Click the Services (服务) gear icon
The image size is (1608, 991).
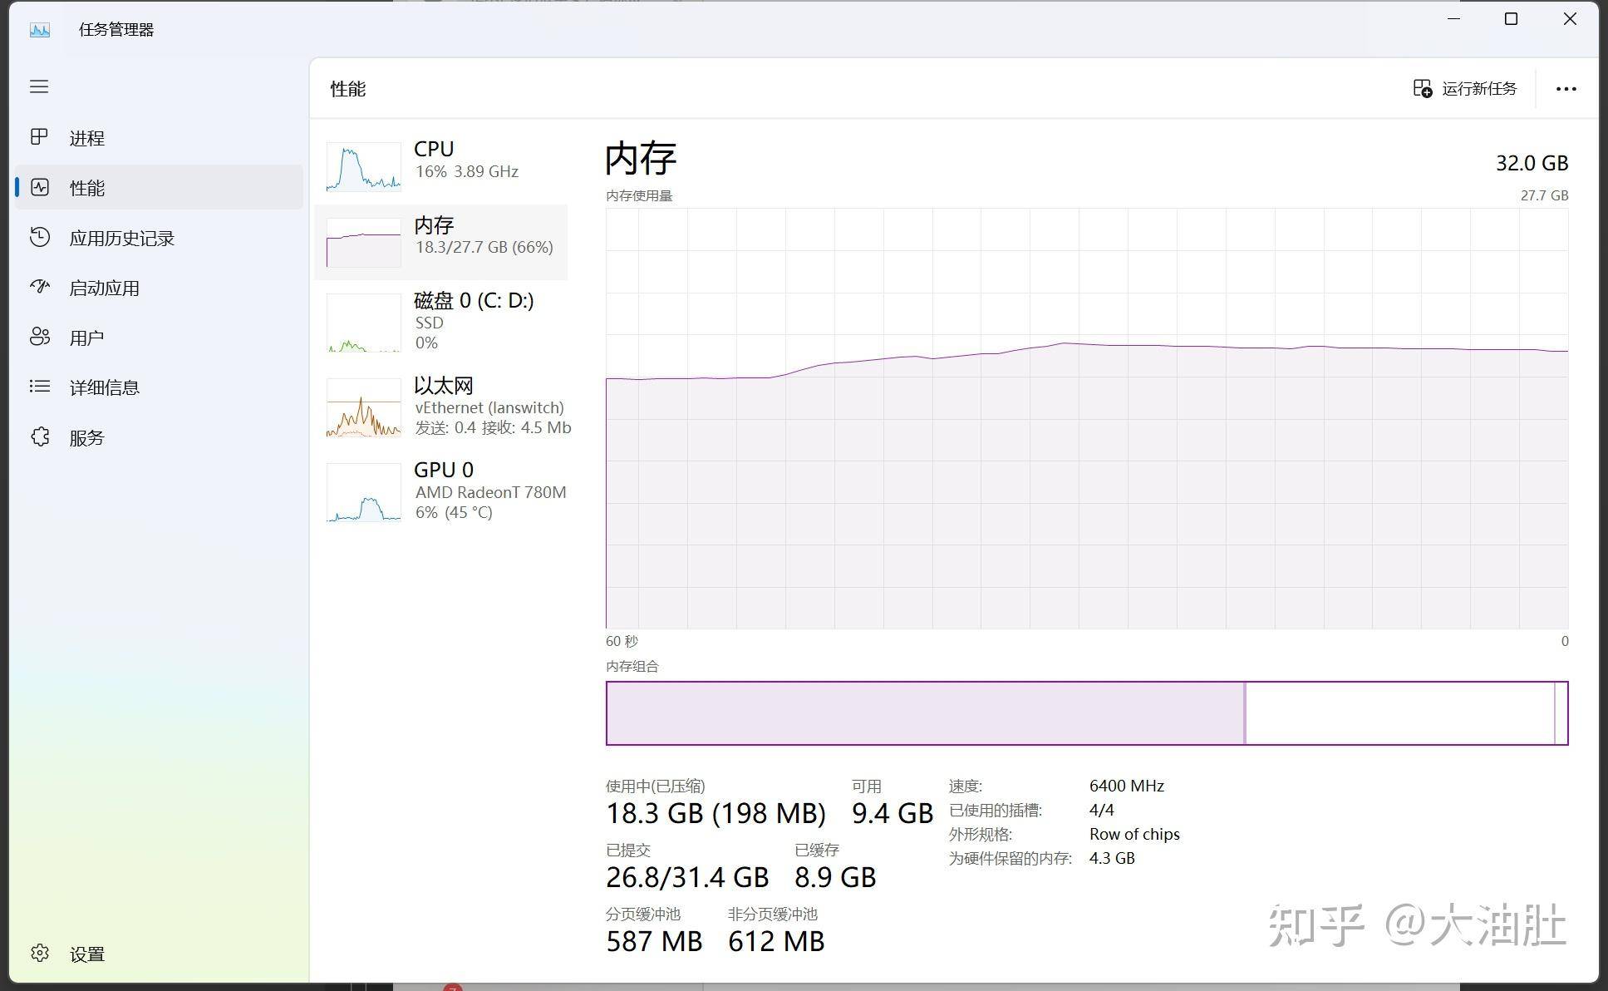coord(39,436)
